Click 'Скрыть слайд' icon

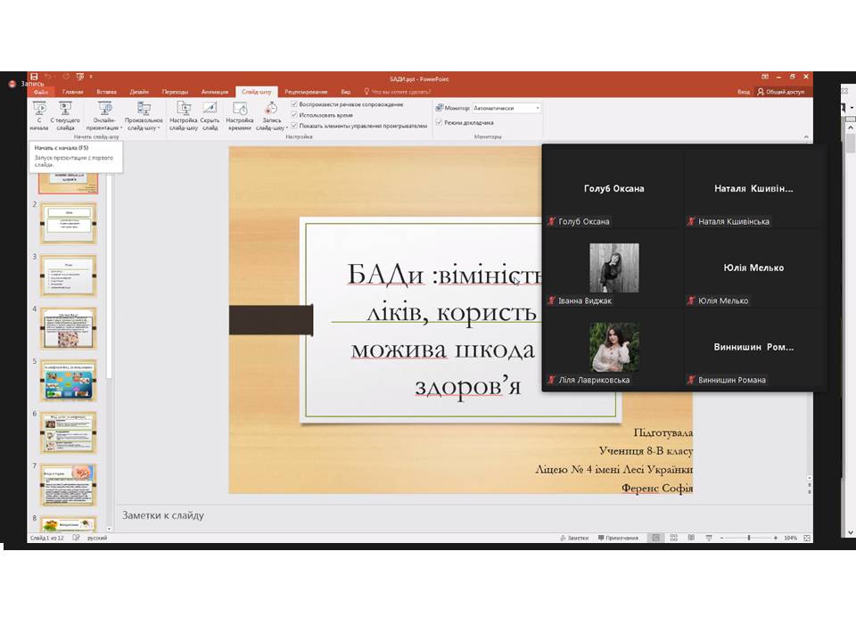coord(210,109)
